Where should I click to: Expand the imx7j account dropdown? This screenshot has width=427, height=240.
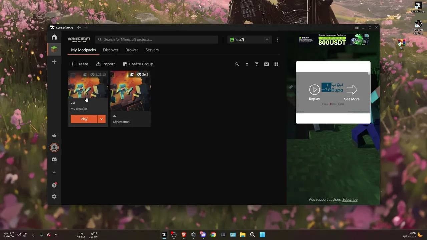pos(250,39)
